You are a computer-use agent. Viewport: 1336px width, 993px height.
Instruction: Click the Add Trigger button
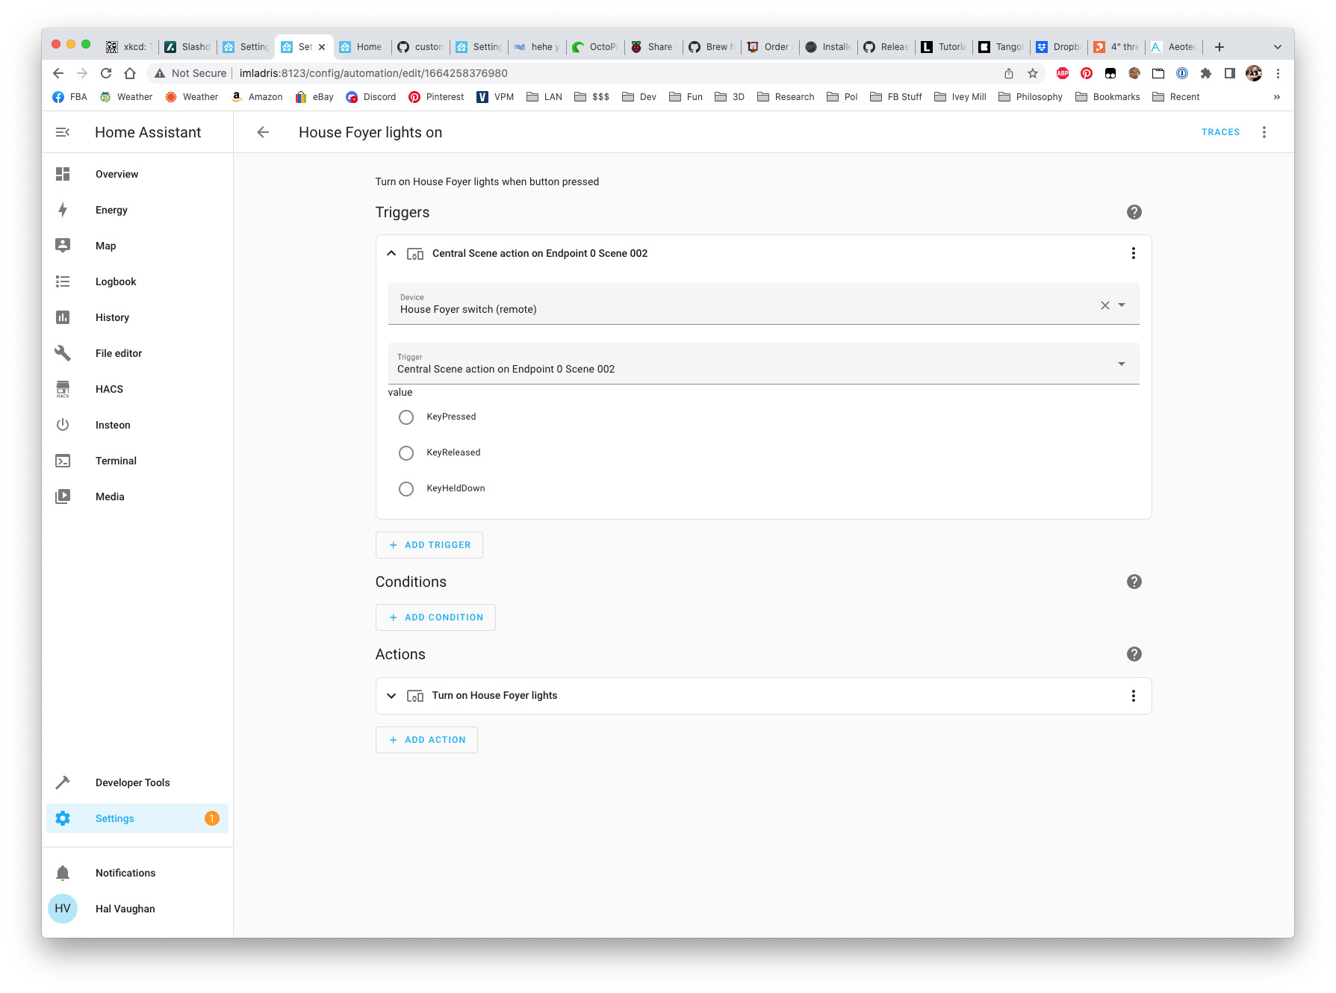(429, 545)
